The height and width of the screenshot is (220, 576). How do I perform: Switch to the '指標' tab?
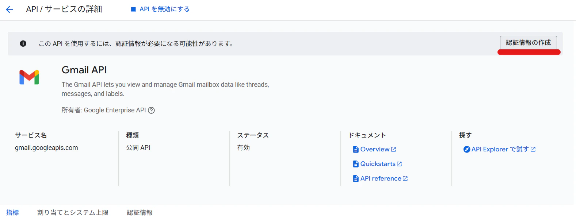point(12,212)
